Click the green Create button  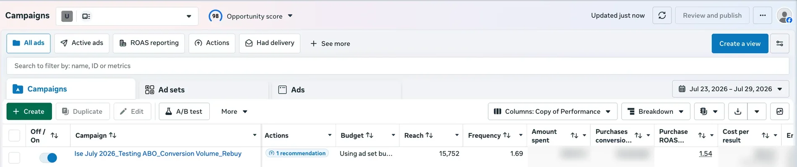click(x=29, y=111)
